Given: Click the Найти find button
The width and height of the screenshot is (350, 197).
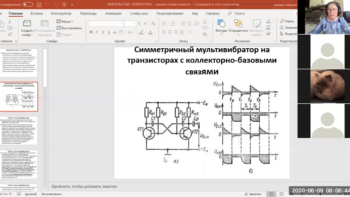Looking at the screenshot, I should point(287,21).
